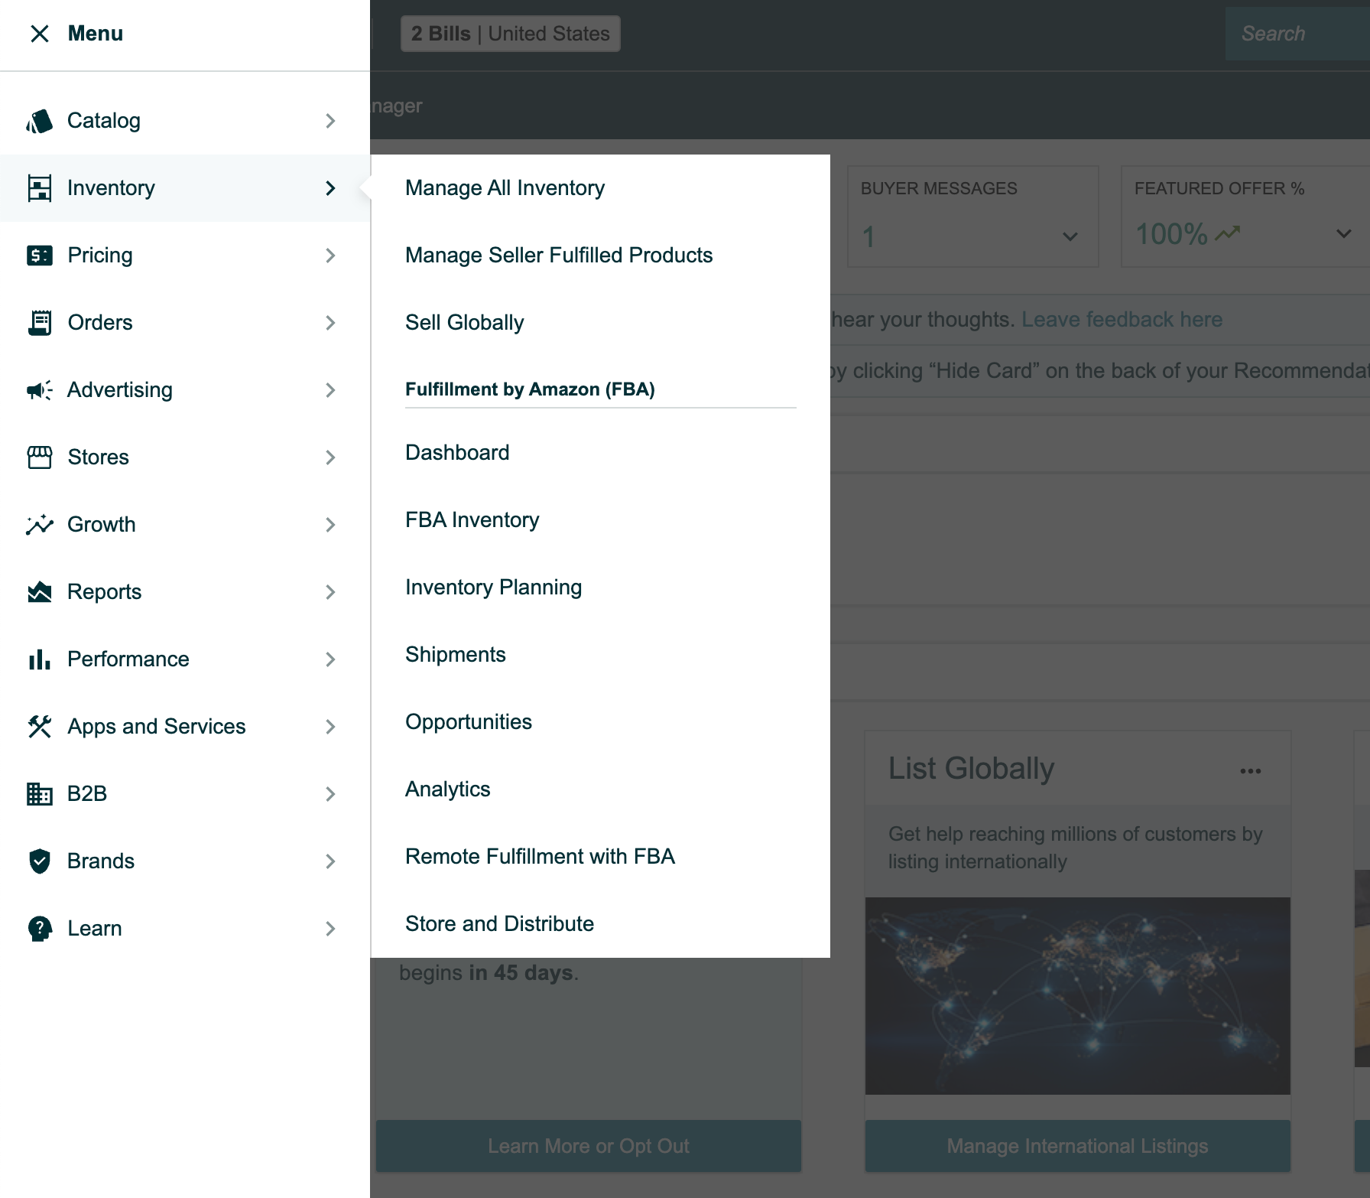
Task: Select the Apps and Services tools icon
Action: (x=40, y=726)
